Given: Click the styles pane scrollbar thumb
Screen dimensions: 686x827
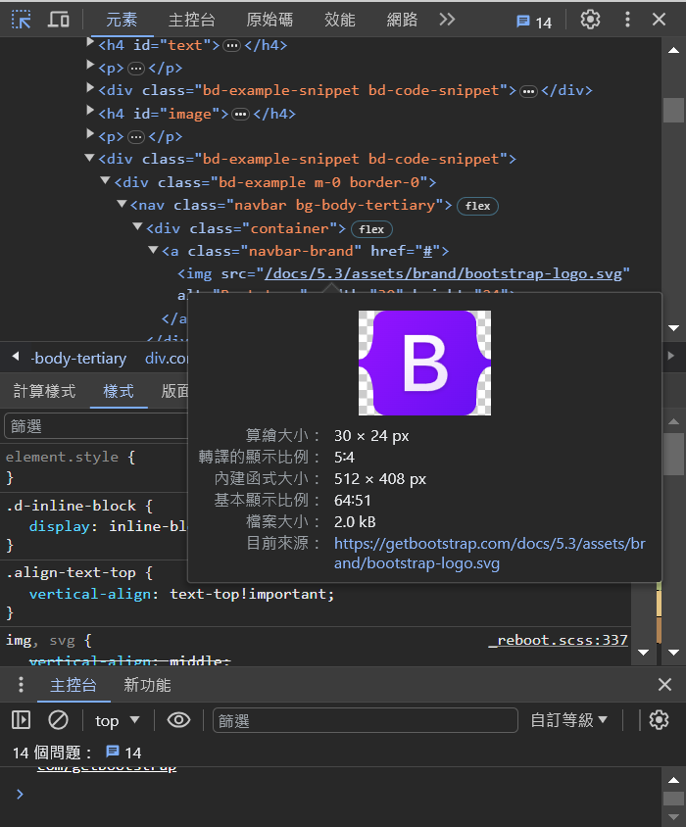Looking at the screenshot, I should [x=673, y=454].
